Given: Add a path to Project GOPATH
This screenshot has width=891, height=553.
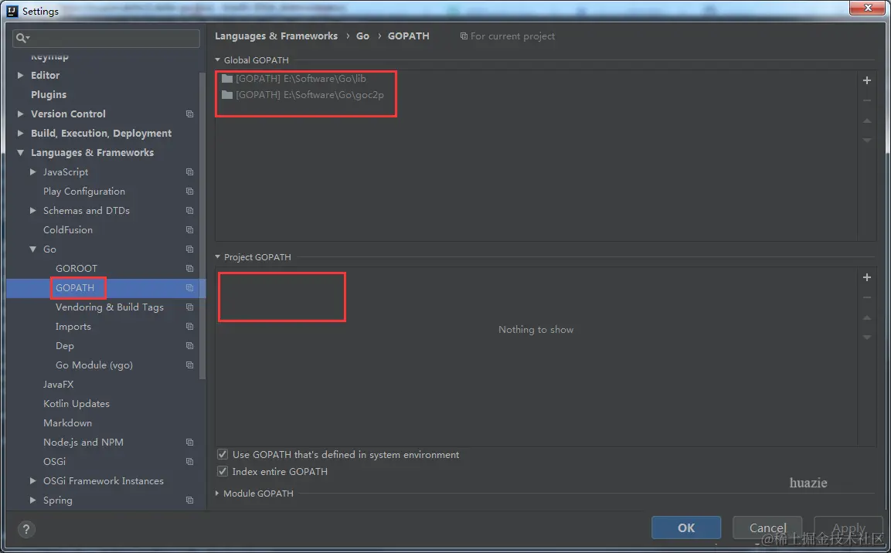Looking at the screenshot, I should [x=866, y=277].
